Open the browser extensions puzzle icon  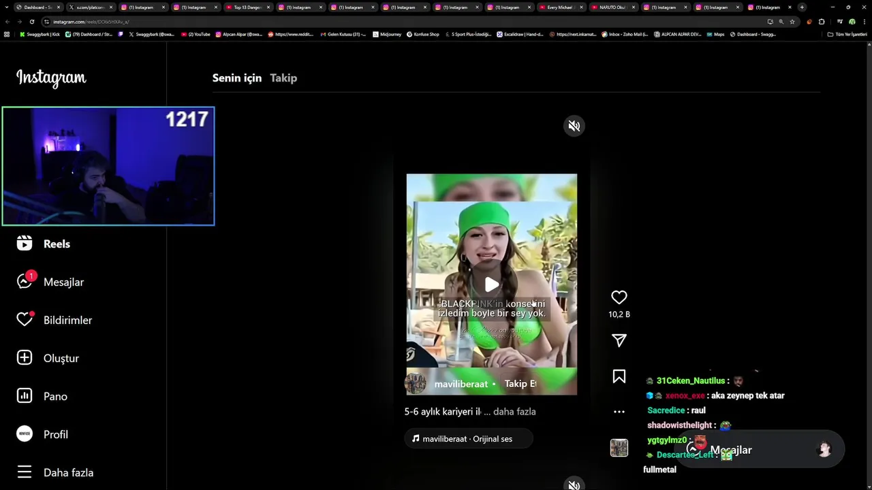point(822,22)
